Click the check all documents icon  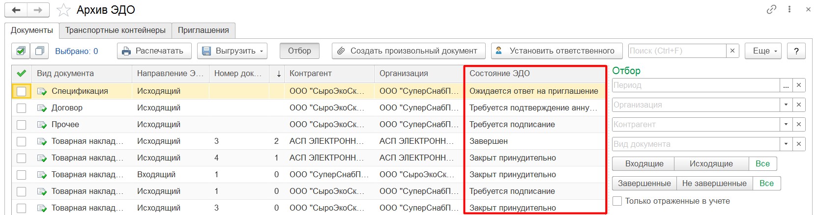[x=21, y=51]
